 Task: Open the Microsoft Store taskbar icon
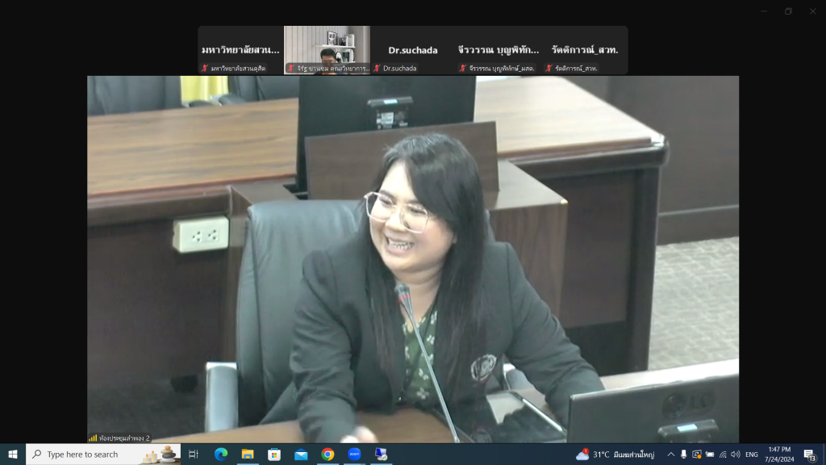tap(274, 455)
